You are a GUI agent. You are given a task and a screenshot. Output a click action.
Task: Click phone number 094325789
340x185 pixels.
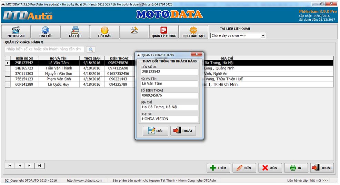click(x=118, y=85)
